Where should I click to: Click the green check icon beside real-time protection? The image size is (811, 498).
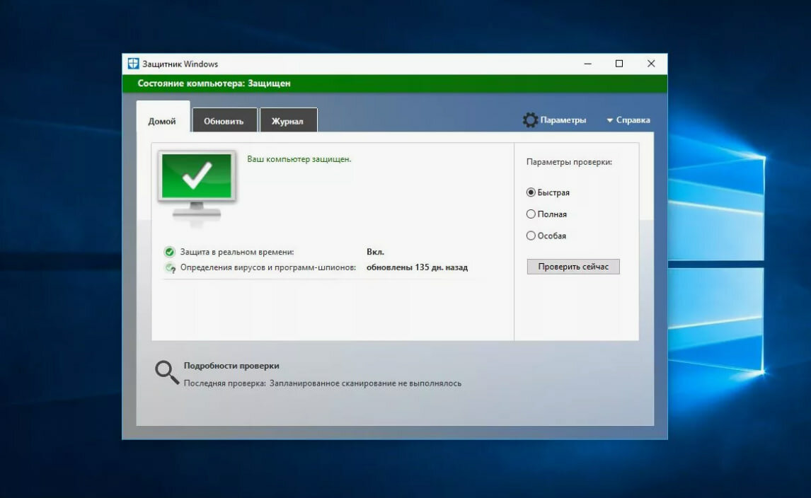tap(169, 252)
